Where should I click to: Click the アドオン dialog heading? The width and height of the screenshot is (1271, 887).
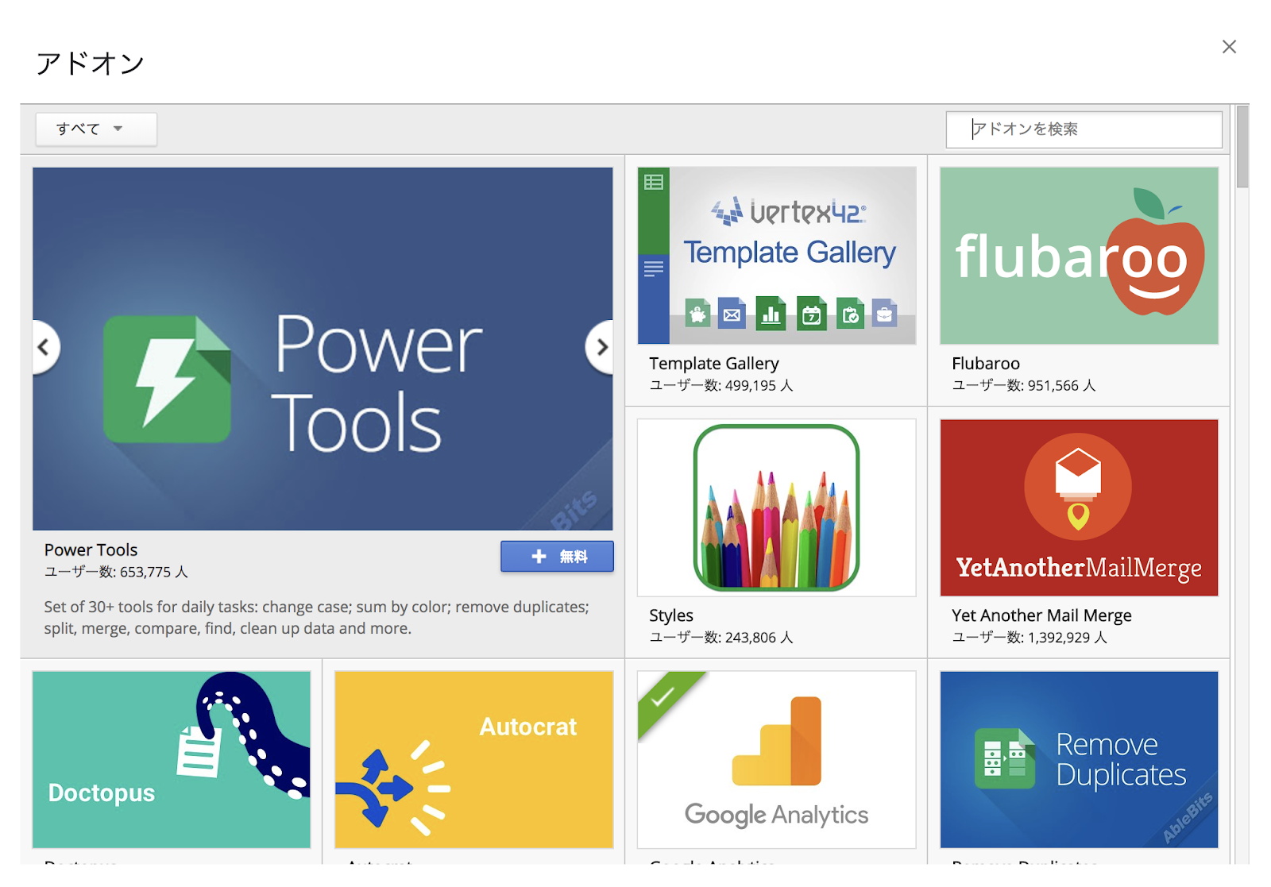tap(91, 63)
